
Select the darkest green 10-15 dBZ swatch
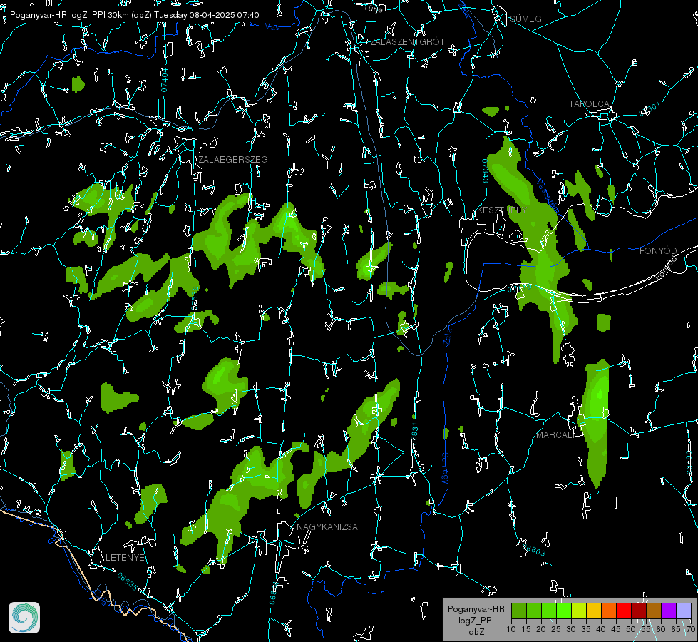(x=519, y=611)
